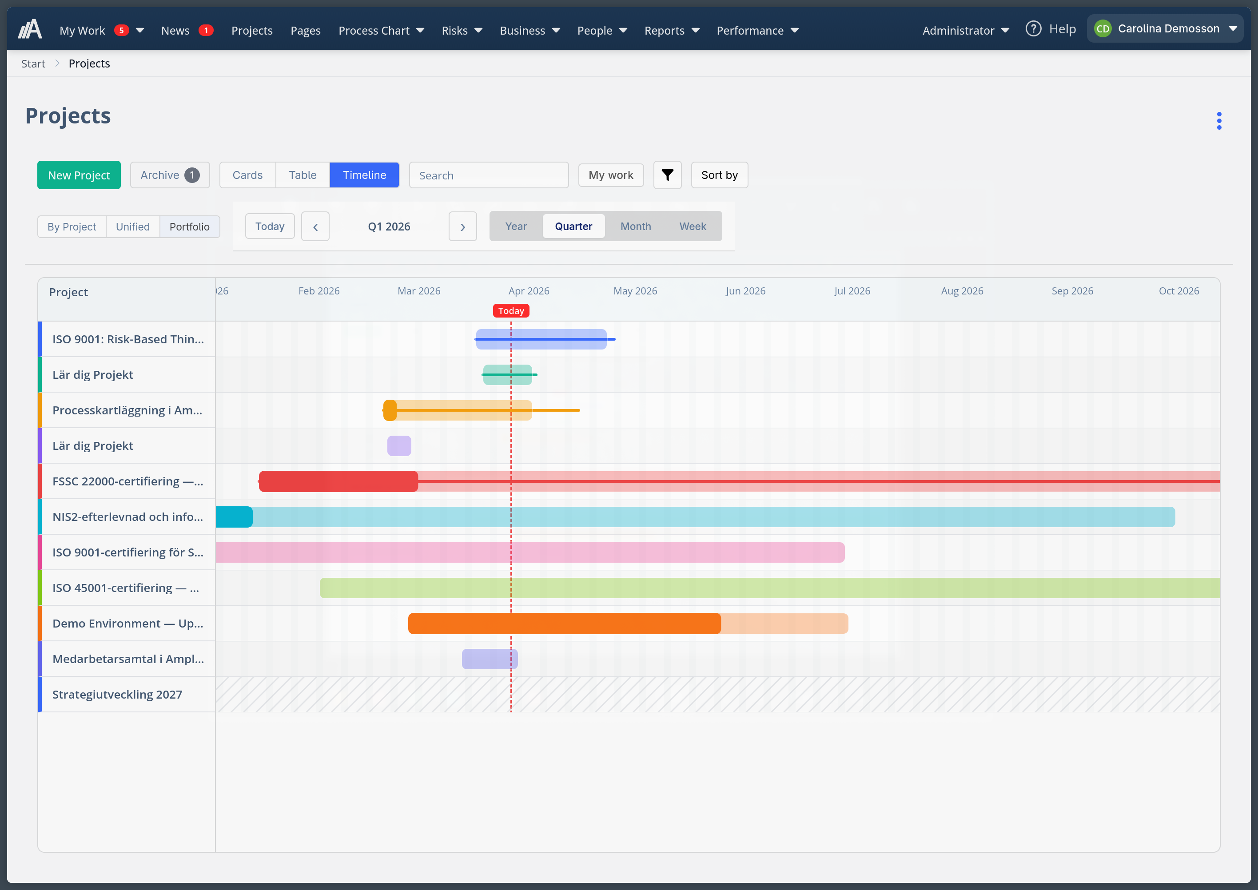Screen dimensions: 1258x890
Task: Click the Start breadcrumb link
Action: coord(33,63)
